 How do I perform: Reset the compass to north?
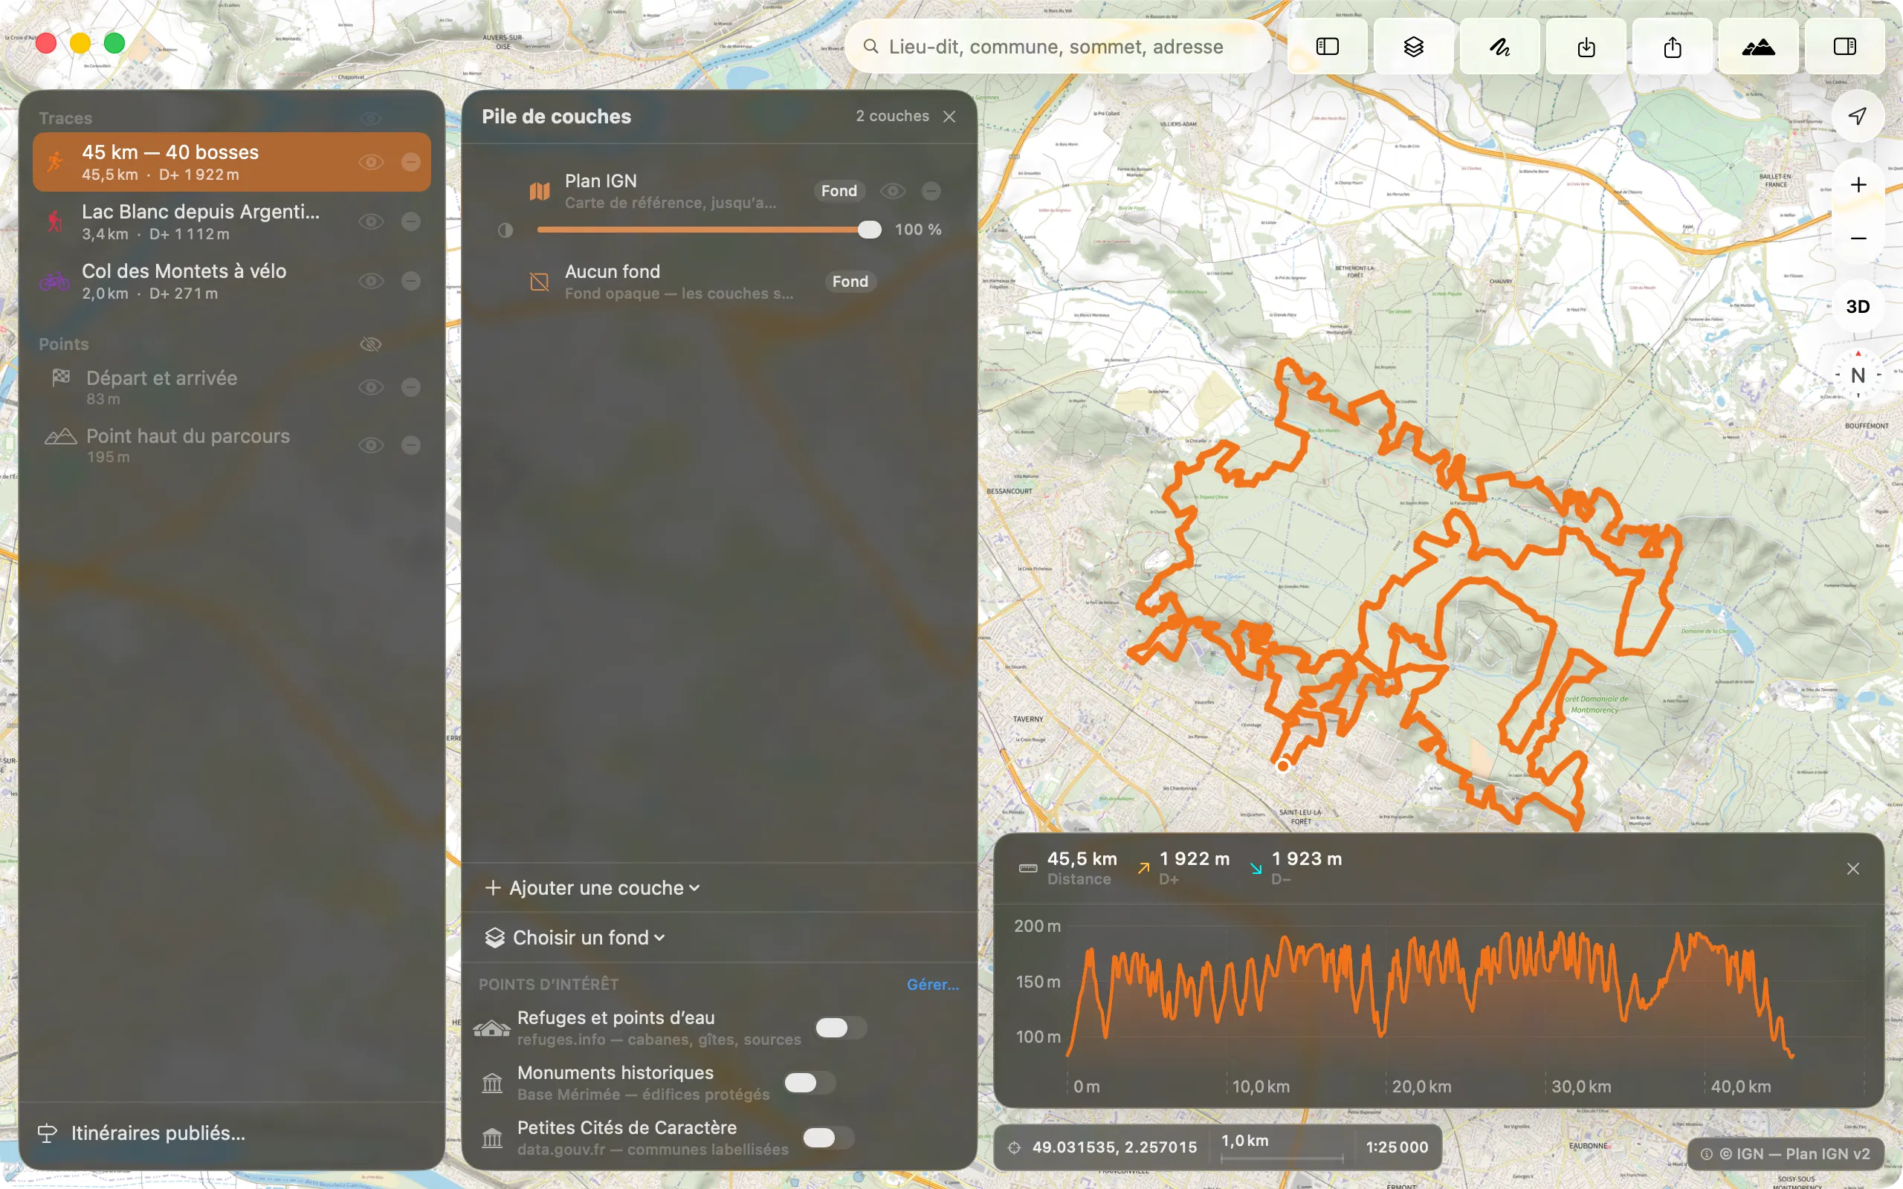(1858, 375)
